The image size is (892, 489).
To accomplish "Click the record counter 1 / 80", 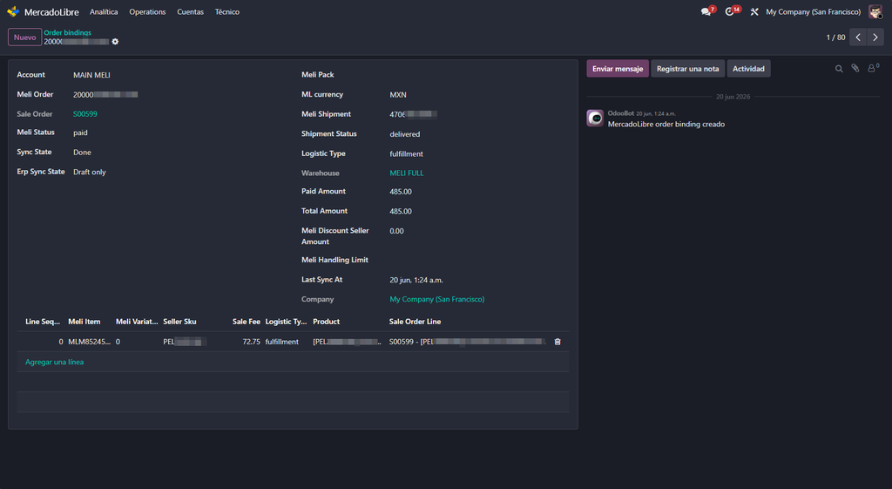I will [835, 37].
